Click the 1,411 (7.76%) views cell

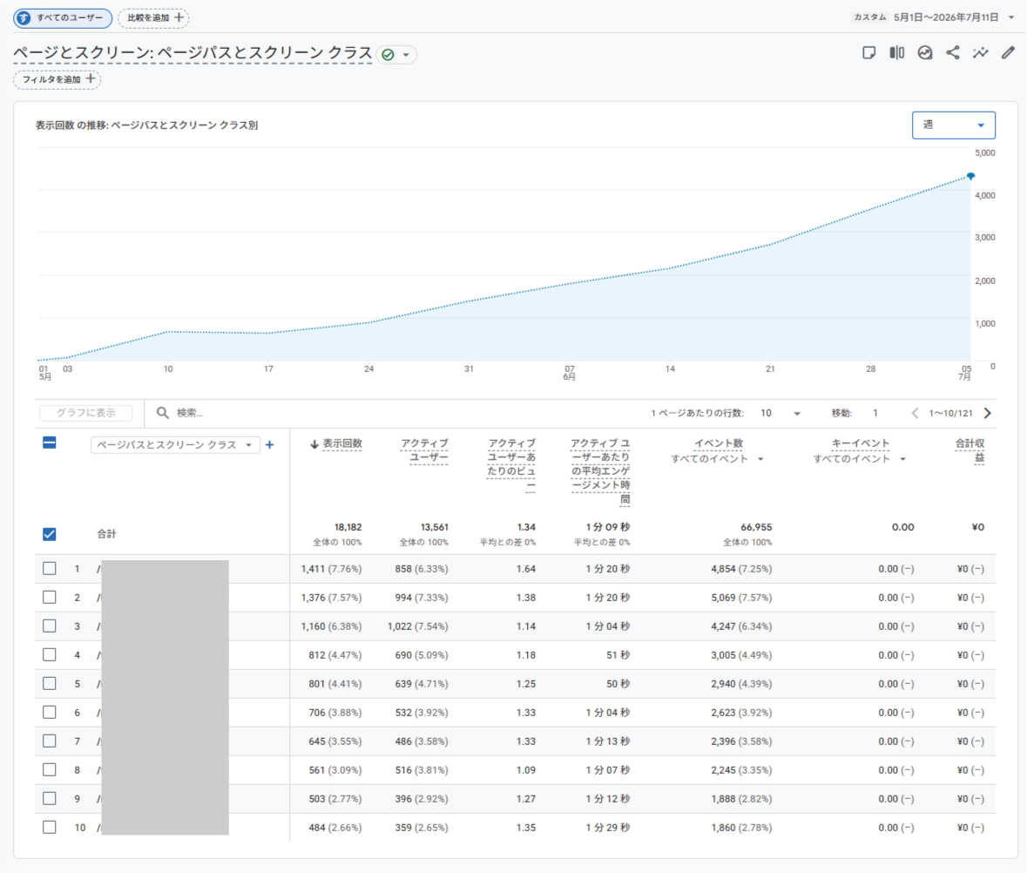(x=331, y=568)
